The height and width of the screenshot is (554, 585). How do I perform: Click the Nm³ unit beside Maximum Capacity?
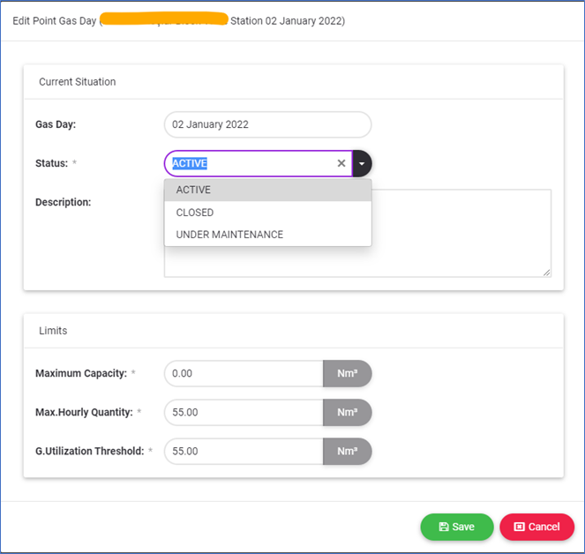347,373
